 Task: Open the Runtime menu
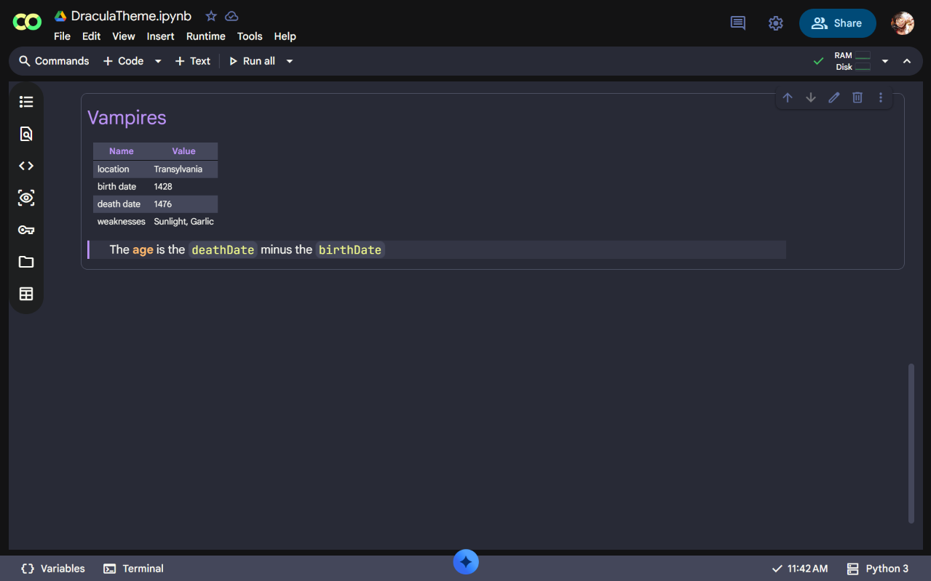pyautogui.click(x=206, y=36)
